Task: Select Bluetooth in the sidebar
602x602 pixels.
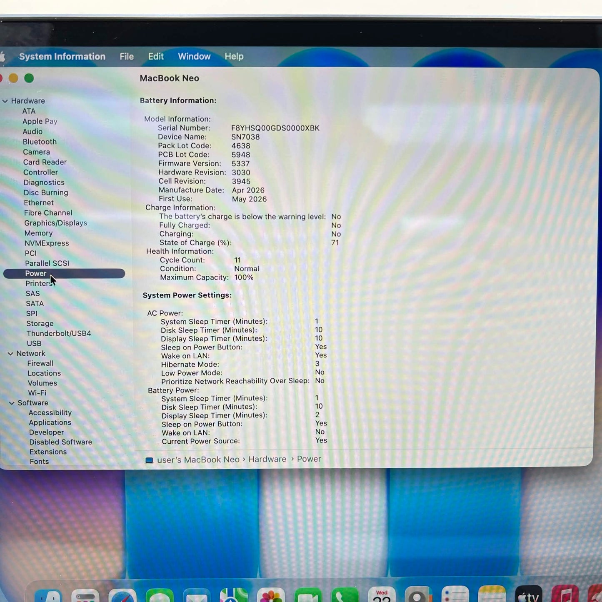Action: (40, 142)
